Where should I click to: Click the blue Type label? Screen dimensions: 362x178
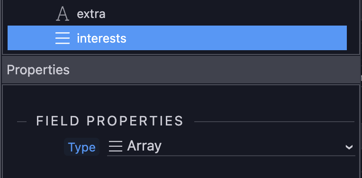click(x=81, y=147)
